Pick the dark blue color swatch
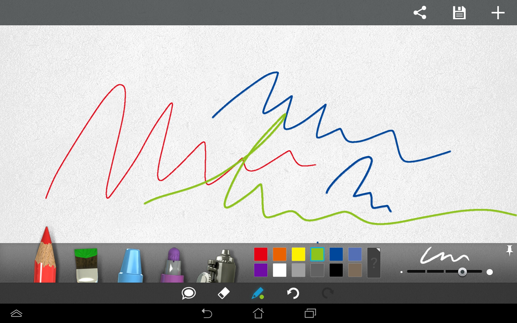Image resolution: width=517 pixels, height=323 pixels. coord(336,254)
